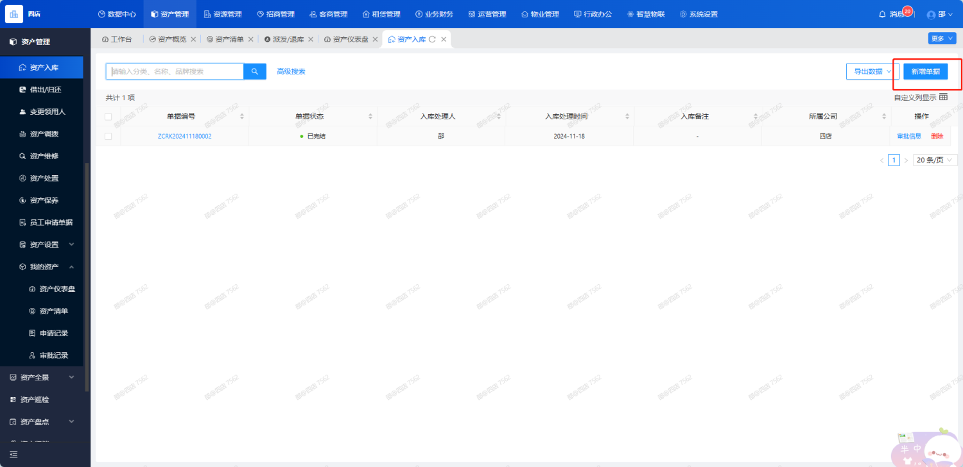This screenshot has width=963, height=467.
Task: Open 资源管理 top menu
Action: tap(222, 14)
